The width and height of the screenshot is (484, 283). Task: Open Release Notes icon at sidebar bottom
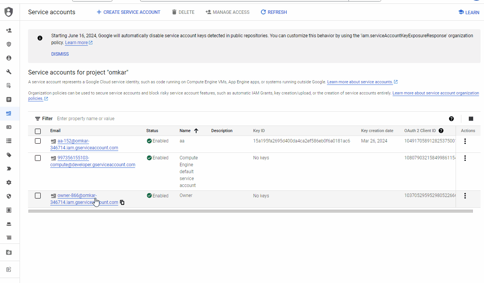pyautogui.click(x=9, y=269)
